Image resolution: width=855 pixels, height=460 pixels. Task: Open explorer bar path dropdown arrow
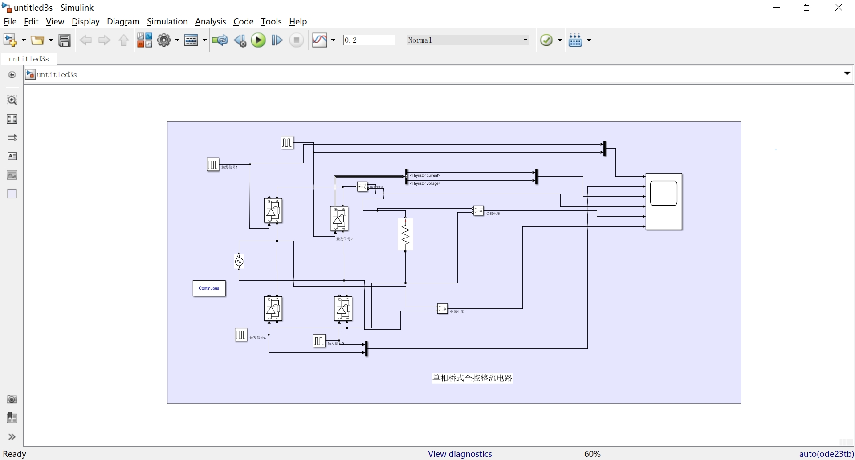pos(847,74)
